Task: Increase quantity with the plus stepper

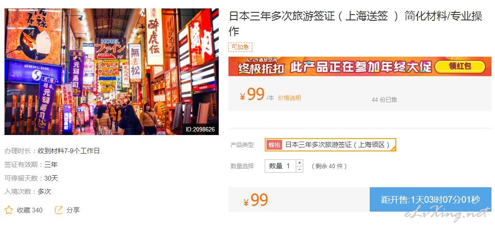Action: point(299,163)
